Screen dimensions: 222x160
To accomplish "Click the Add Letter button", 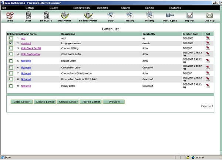I will pyautogui.click(x=22, y=102).
